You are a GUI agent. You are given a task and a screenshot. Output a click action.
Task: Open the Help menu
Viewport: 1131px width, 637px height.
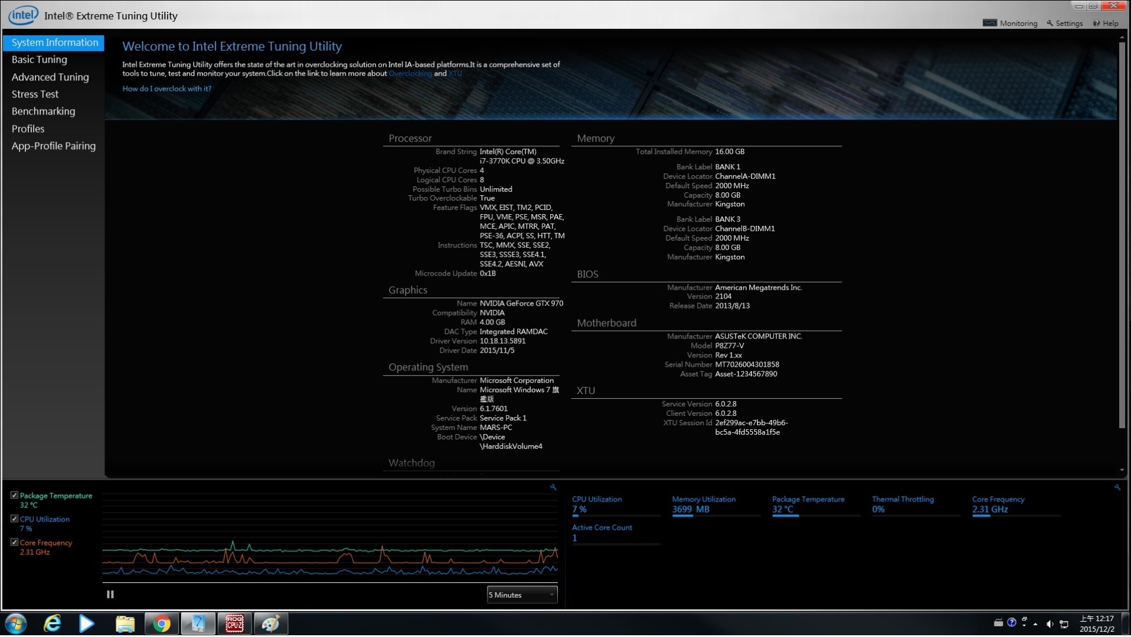pos(1106,24)
